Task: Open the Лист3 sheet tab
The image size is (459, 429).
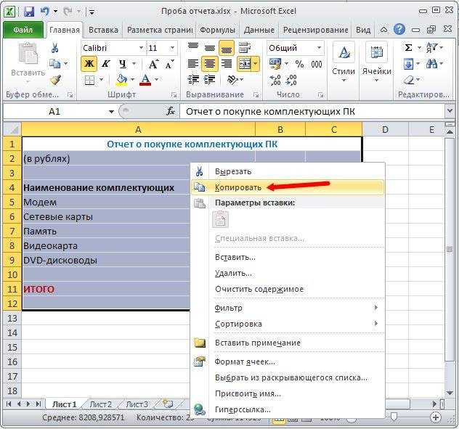Action: 137,404
